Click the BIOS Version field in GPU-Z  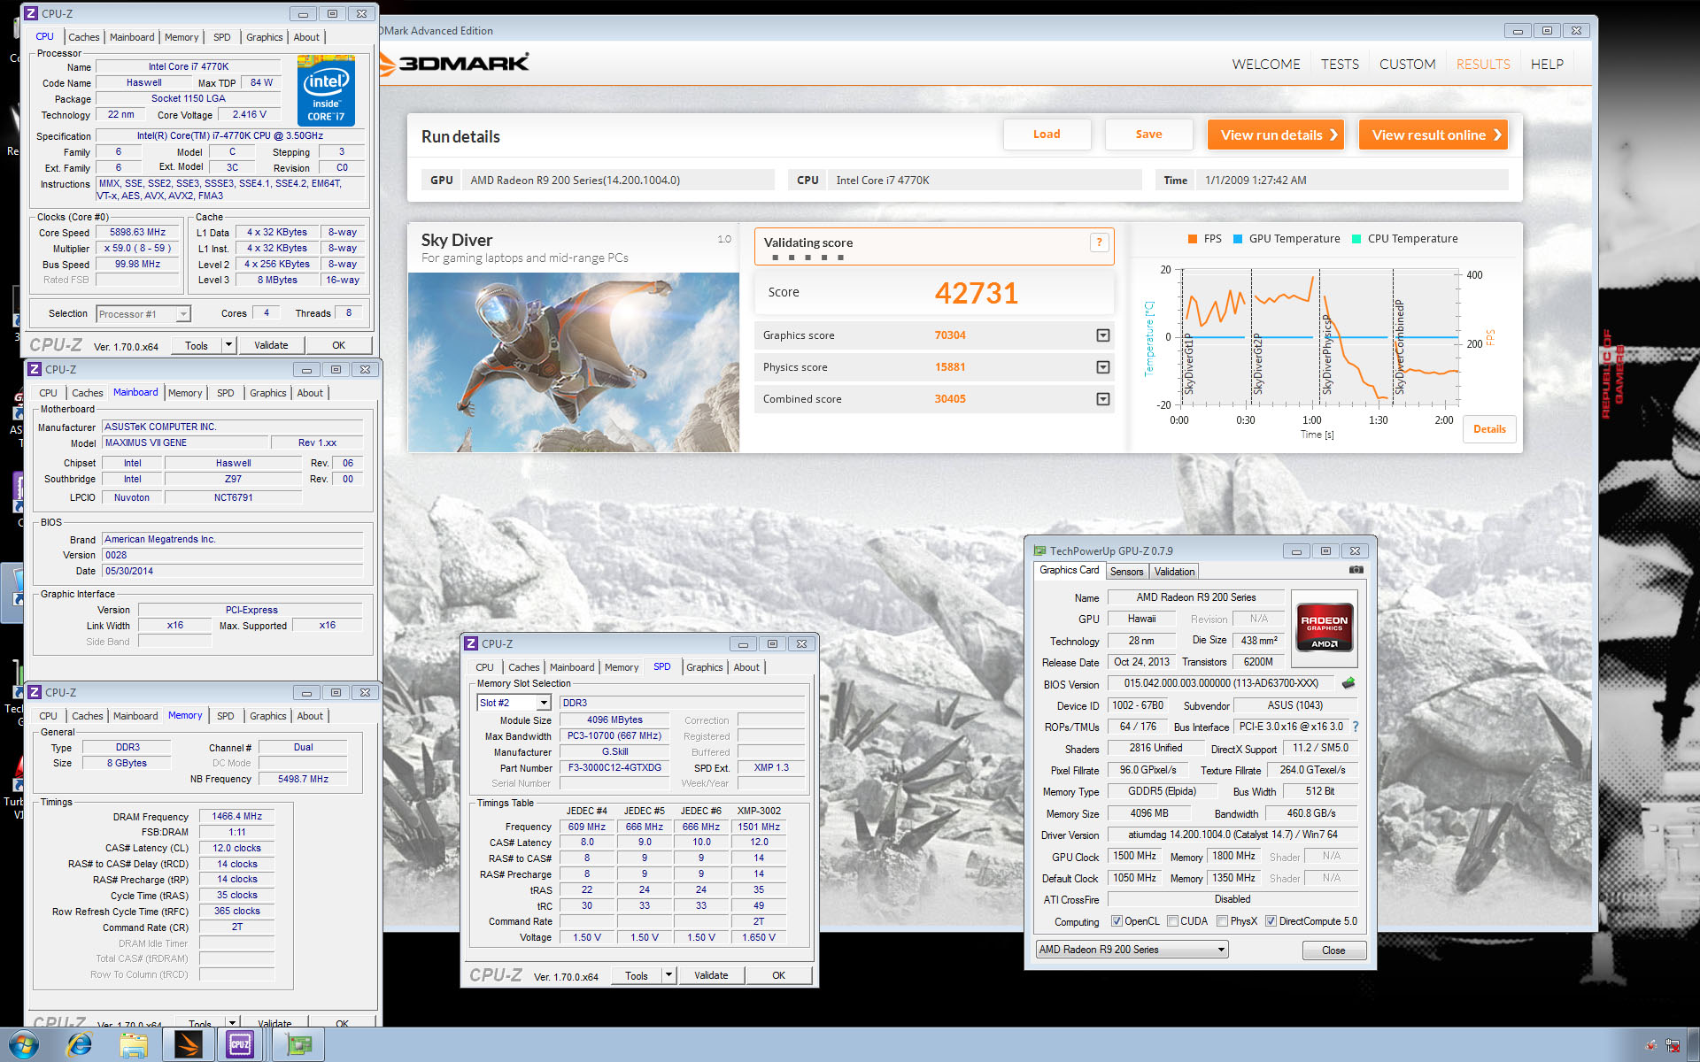1221,683
